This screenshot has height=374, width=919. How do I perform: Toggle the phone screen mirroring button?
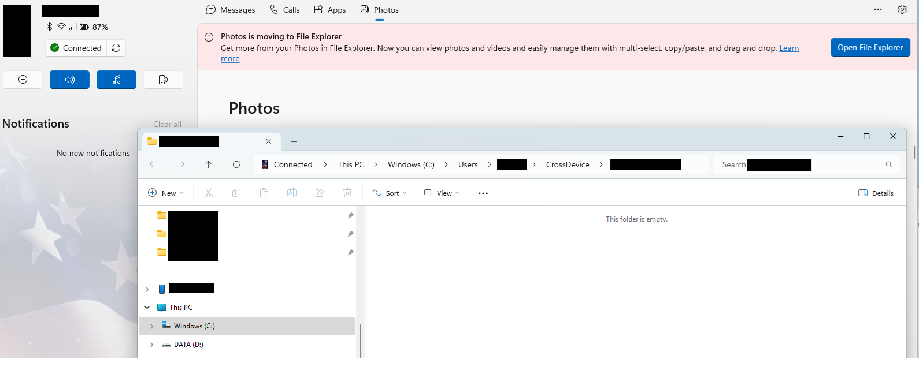pos(163,80)
